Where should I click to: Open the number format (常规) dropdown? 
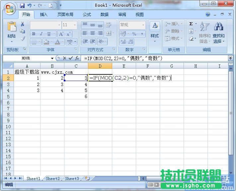pyautogui.click(x=143, y=25)
